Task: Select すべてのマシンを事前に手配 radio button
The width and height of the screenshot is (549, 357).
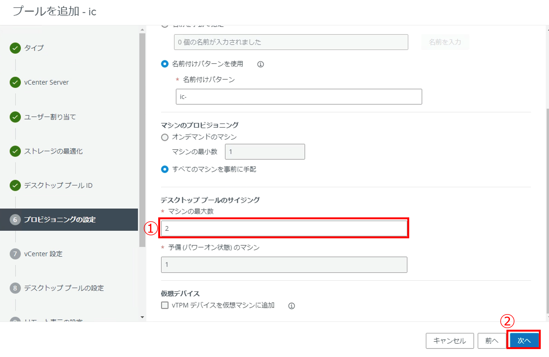Action: (165, 169)
